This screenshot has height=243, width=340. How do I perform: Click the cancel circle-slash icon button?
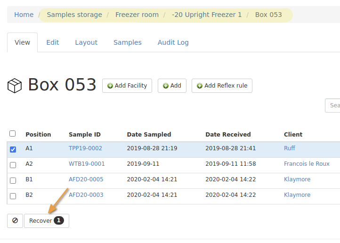pyautogui.click(x=15, y=220)
